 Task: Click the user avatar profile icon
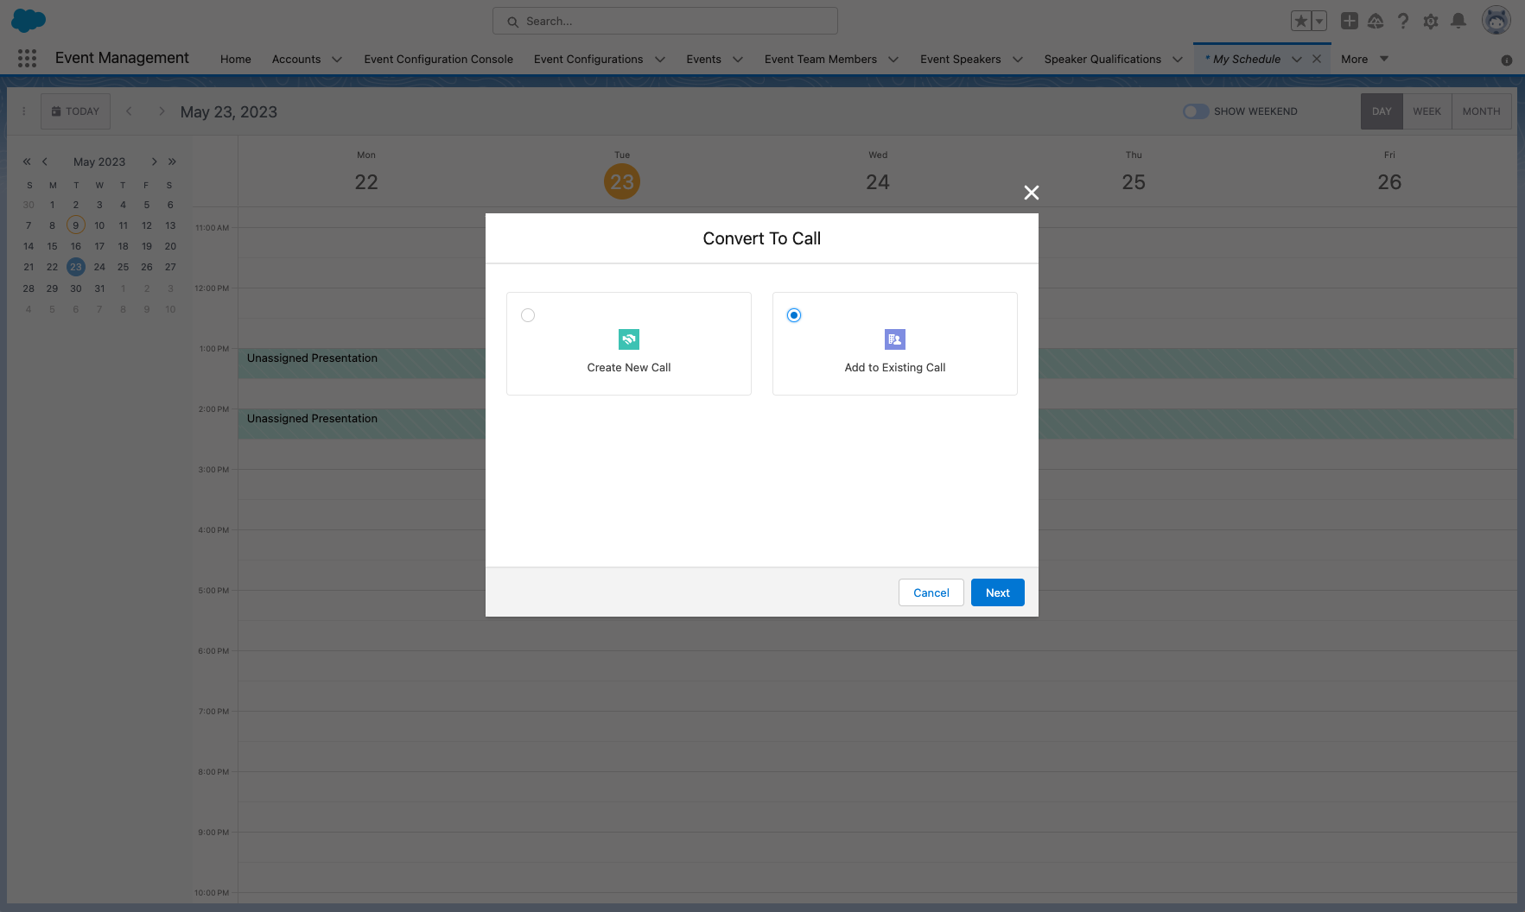click(x=1496, y=21)
